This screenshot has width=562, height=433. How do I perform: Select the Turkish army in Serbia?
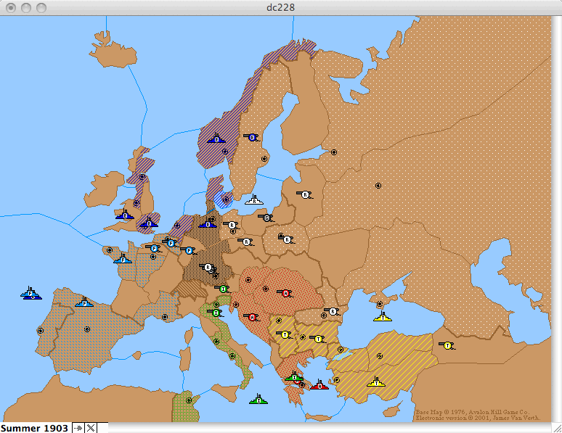(285, 334)
